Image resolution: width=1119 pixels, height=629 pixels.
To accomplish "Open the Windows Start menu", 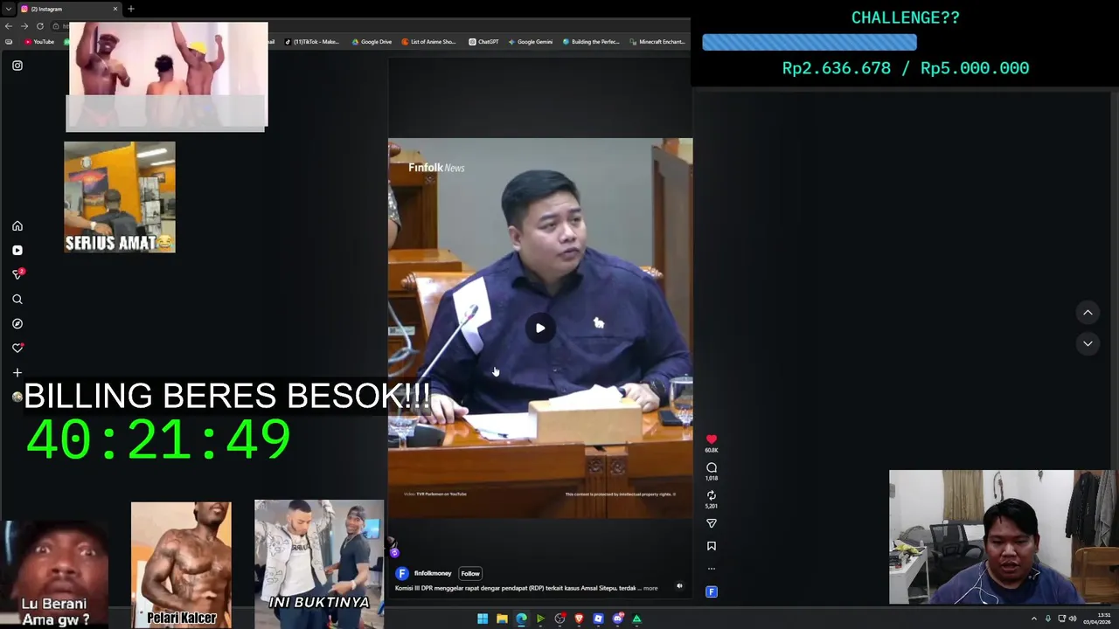I will pos(483,619).
